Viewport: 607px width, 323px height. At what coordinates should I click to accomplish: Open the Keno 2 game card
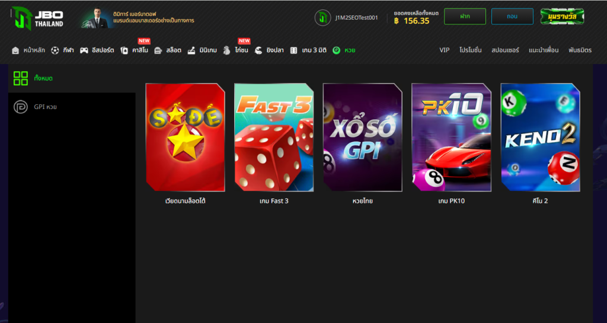click(x=541, y=137)
